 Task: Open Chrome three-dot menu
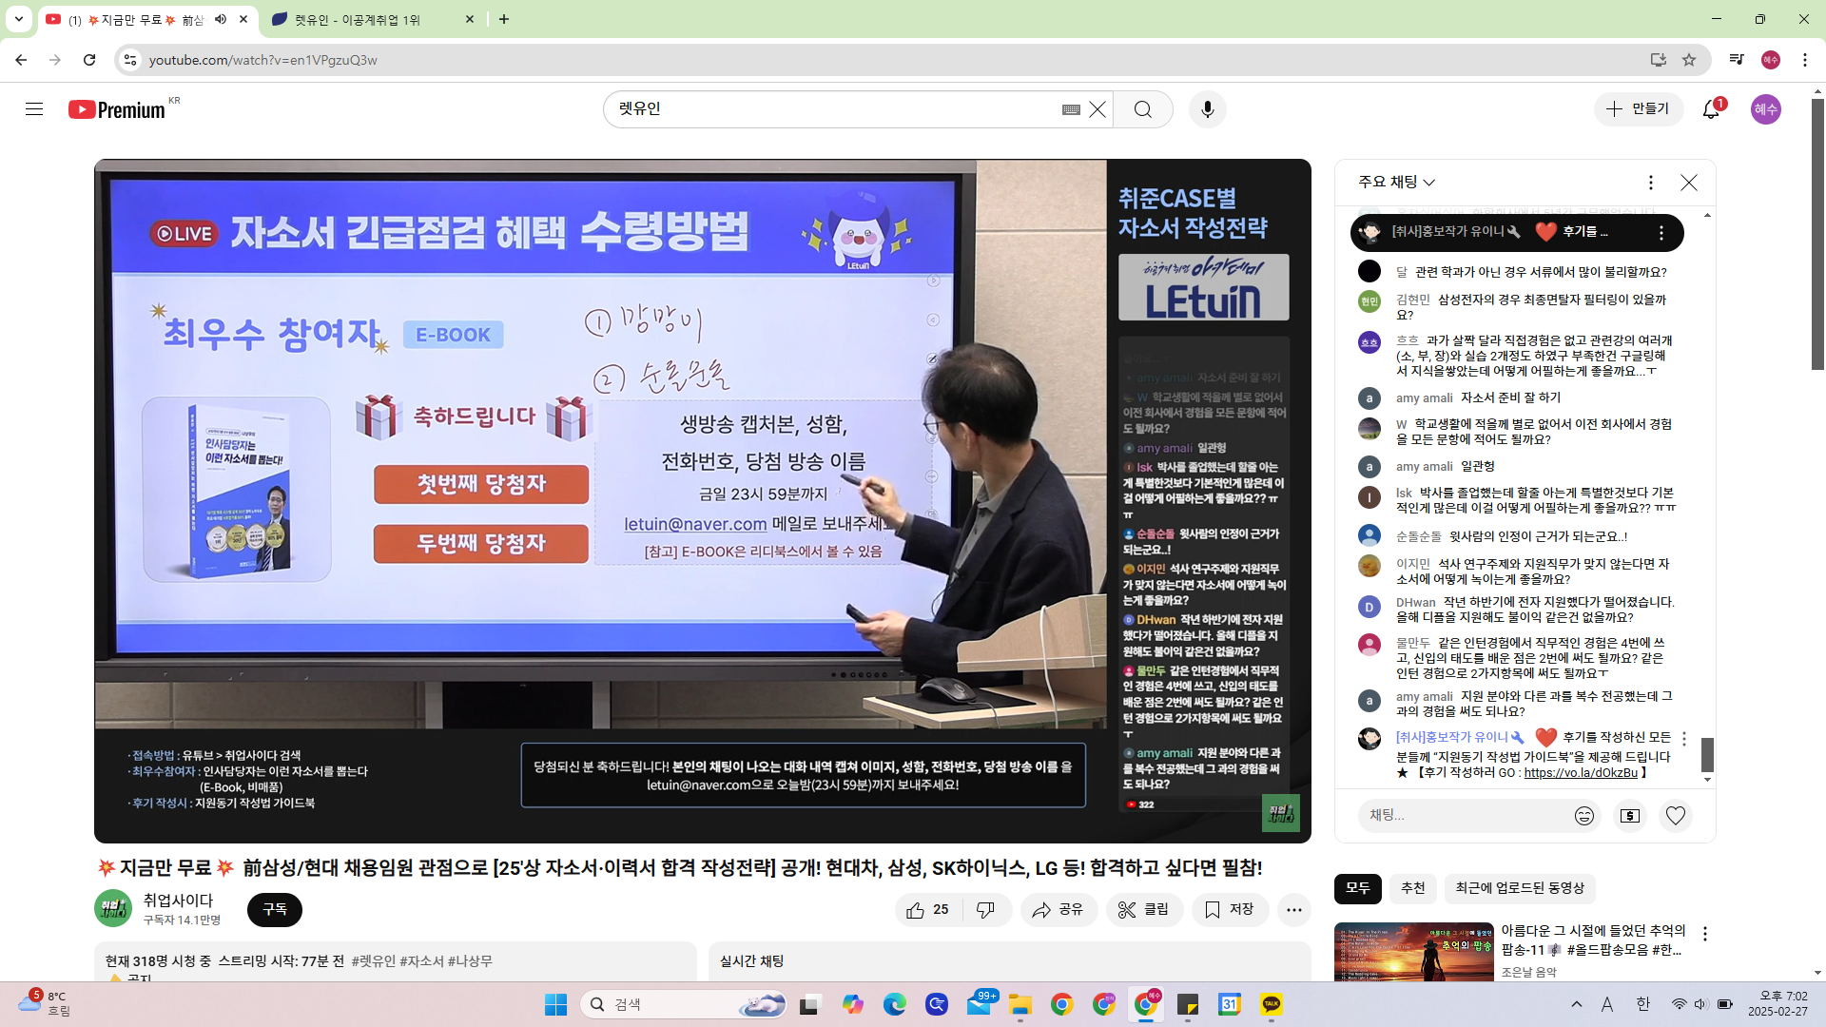click(x=1805, y=60)
